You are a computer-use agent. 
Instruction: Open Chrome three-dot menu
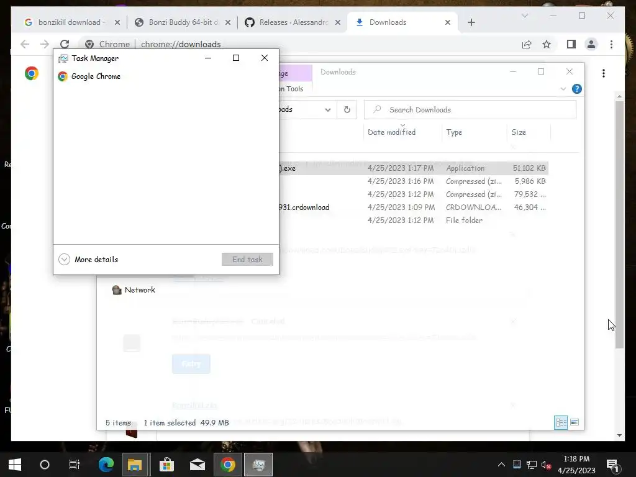[611, 44]
